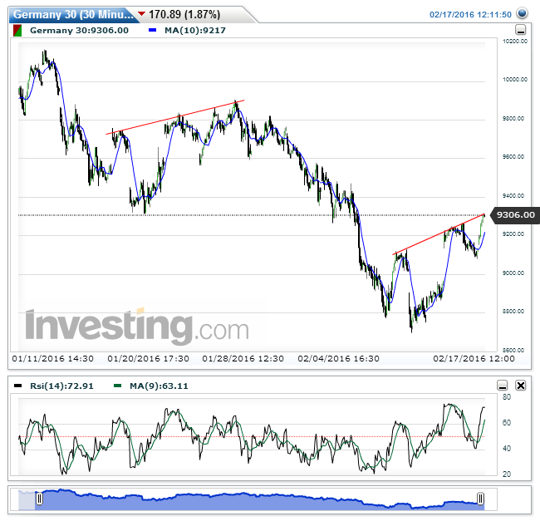Click the 02/17/2016 12:11:50 timestamp
540x521 pixels.
(x=469, y=14)
